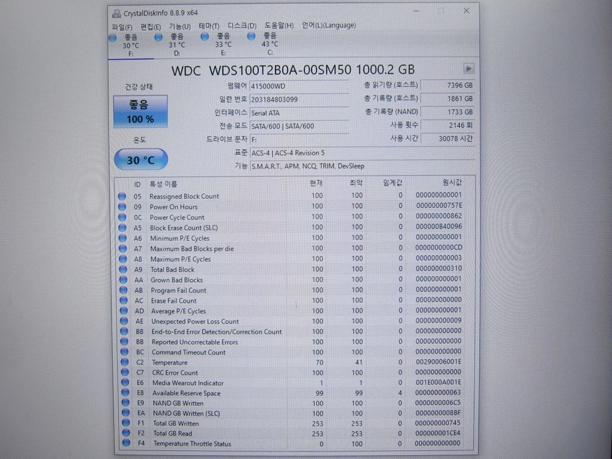Click the 좋음 100 % health status button

tap(141, 111)
